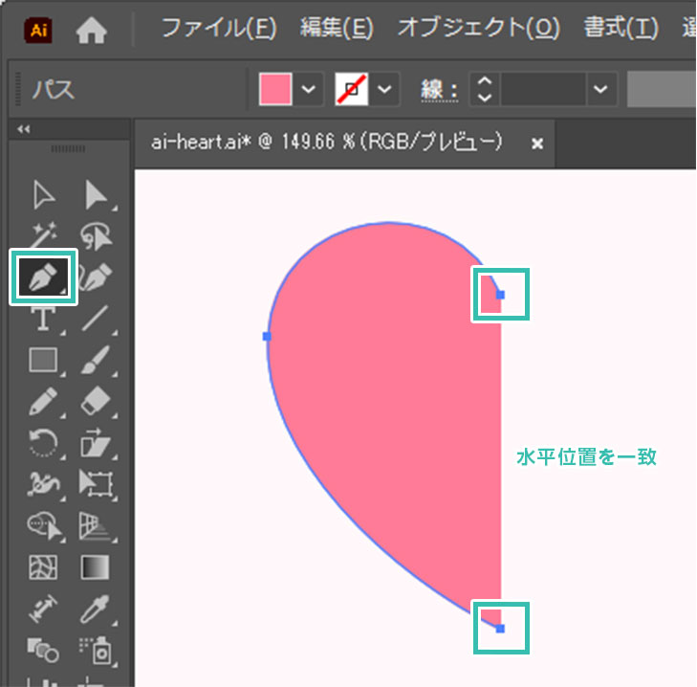Close the ai-heart.ai document tab

pos(537,143)
